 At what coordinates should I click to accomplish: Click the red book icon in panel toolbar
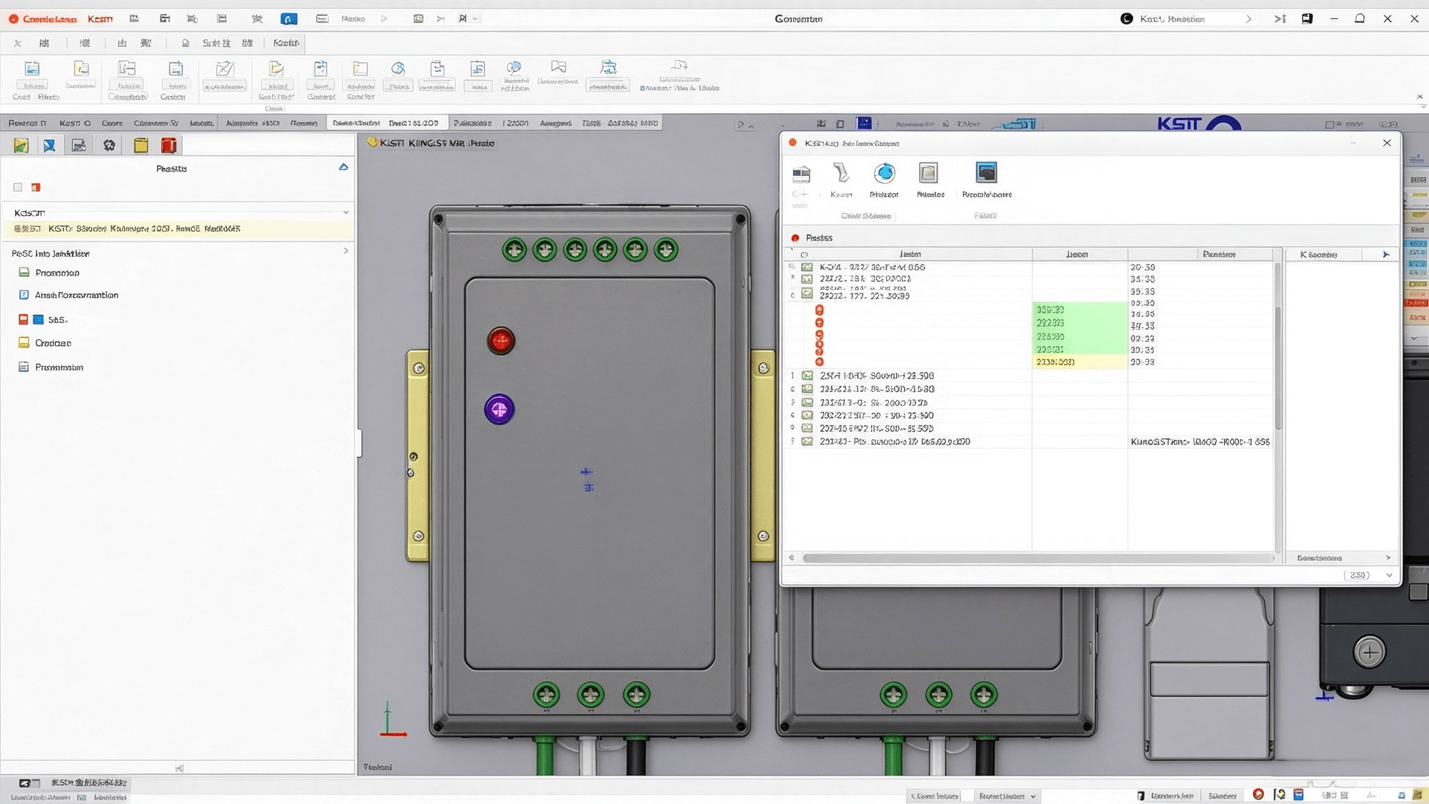point(169,145)
